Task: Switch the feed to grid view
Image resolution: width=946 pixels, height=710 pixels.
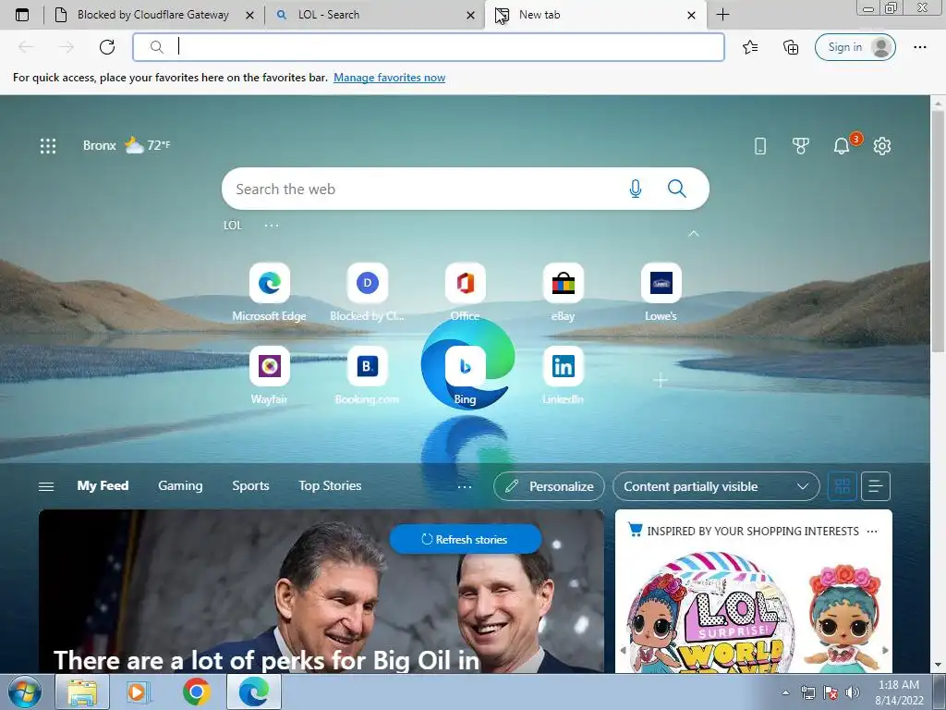Action: pos(843,486)
